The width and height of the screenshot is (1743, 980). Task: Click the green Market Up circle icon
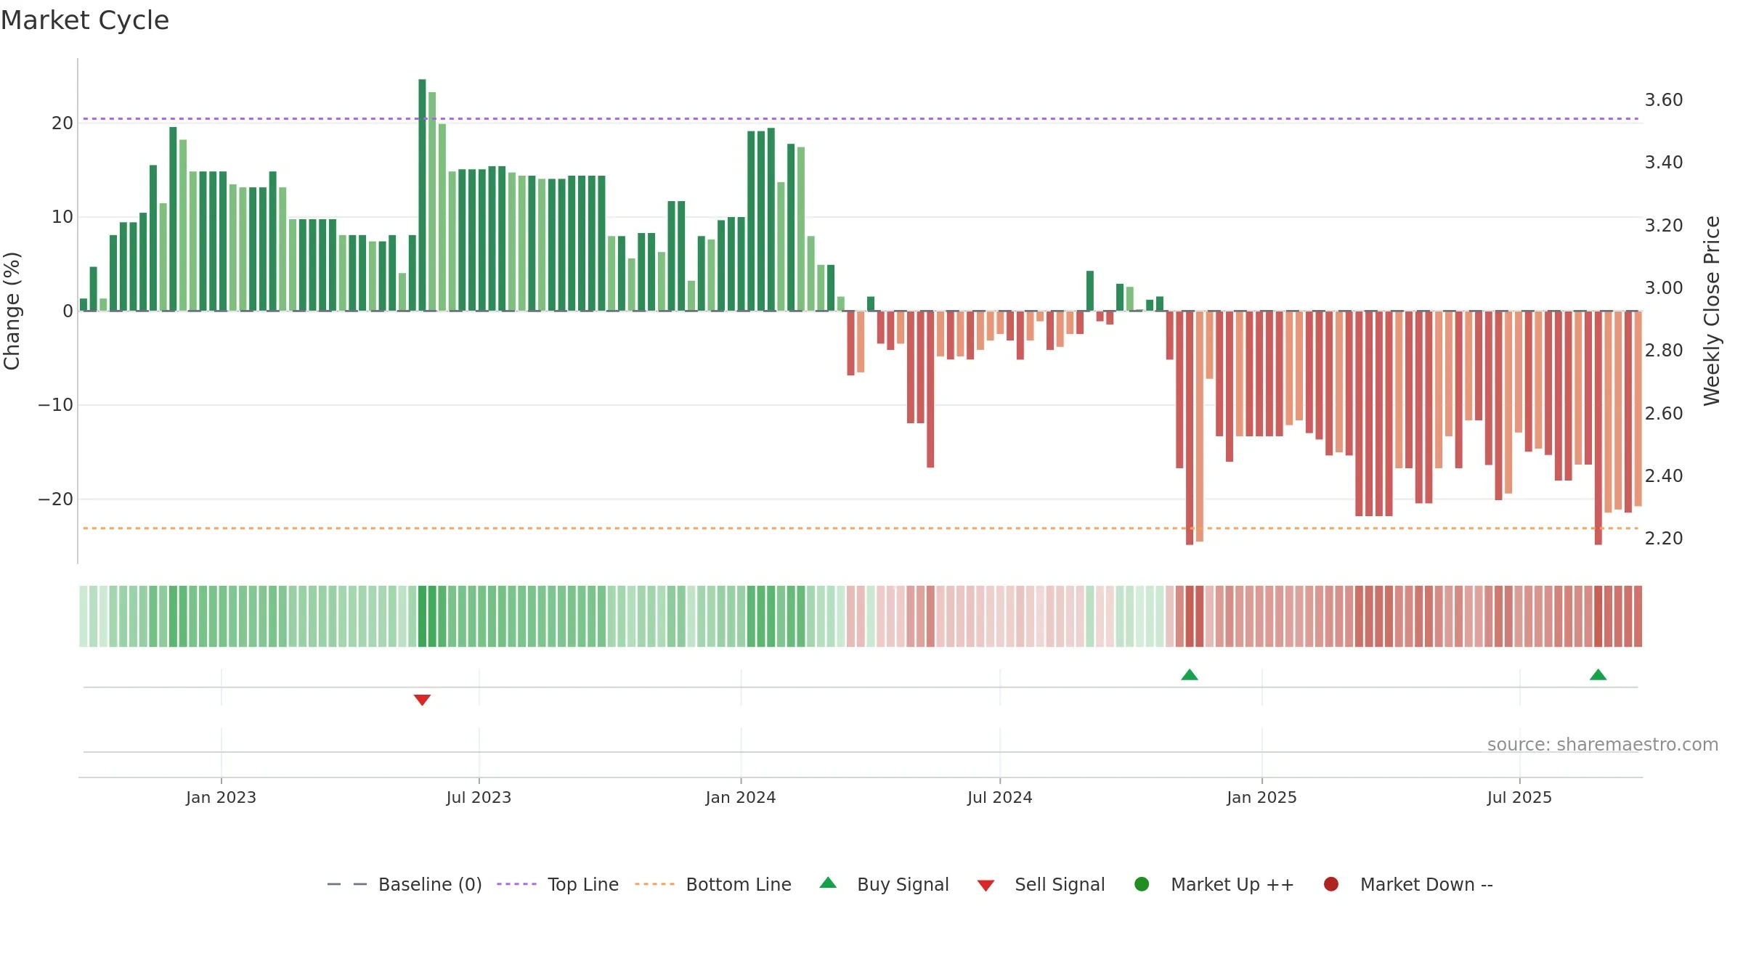click(1142, 884)
